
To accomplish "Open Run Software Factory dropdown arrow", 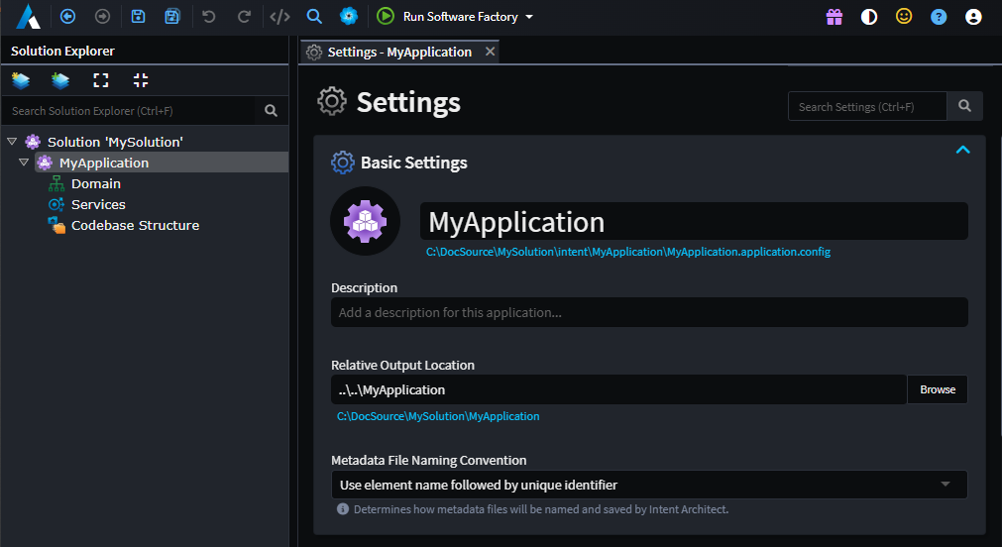I will click(x=529, y=17).
